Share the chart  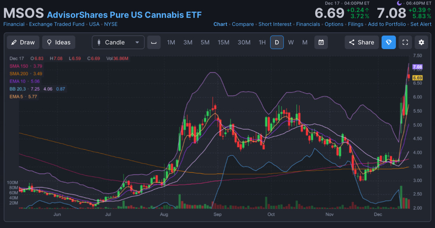click(362, 43)
